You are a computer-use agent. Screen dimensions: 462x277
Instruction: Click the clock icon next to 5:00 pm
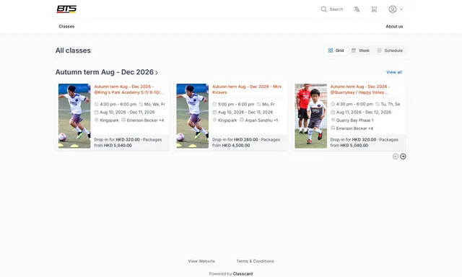(x=214, y=104)
